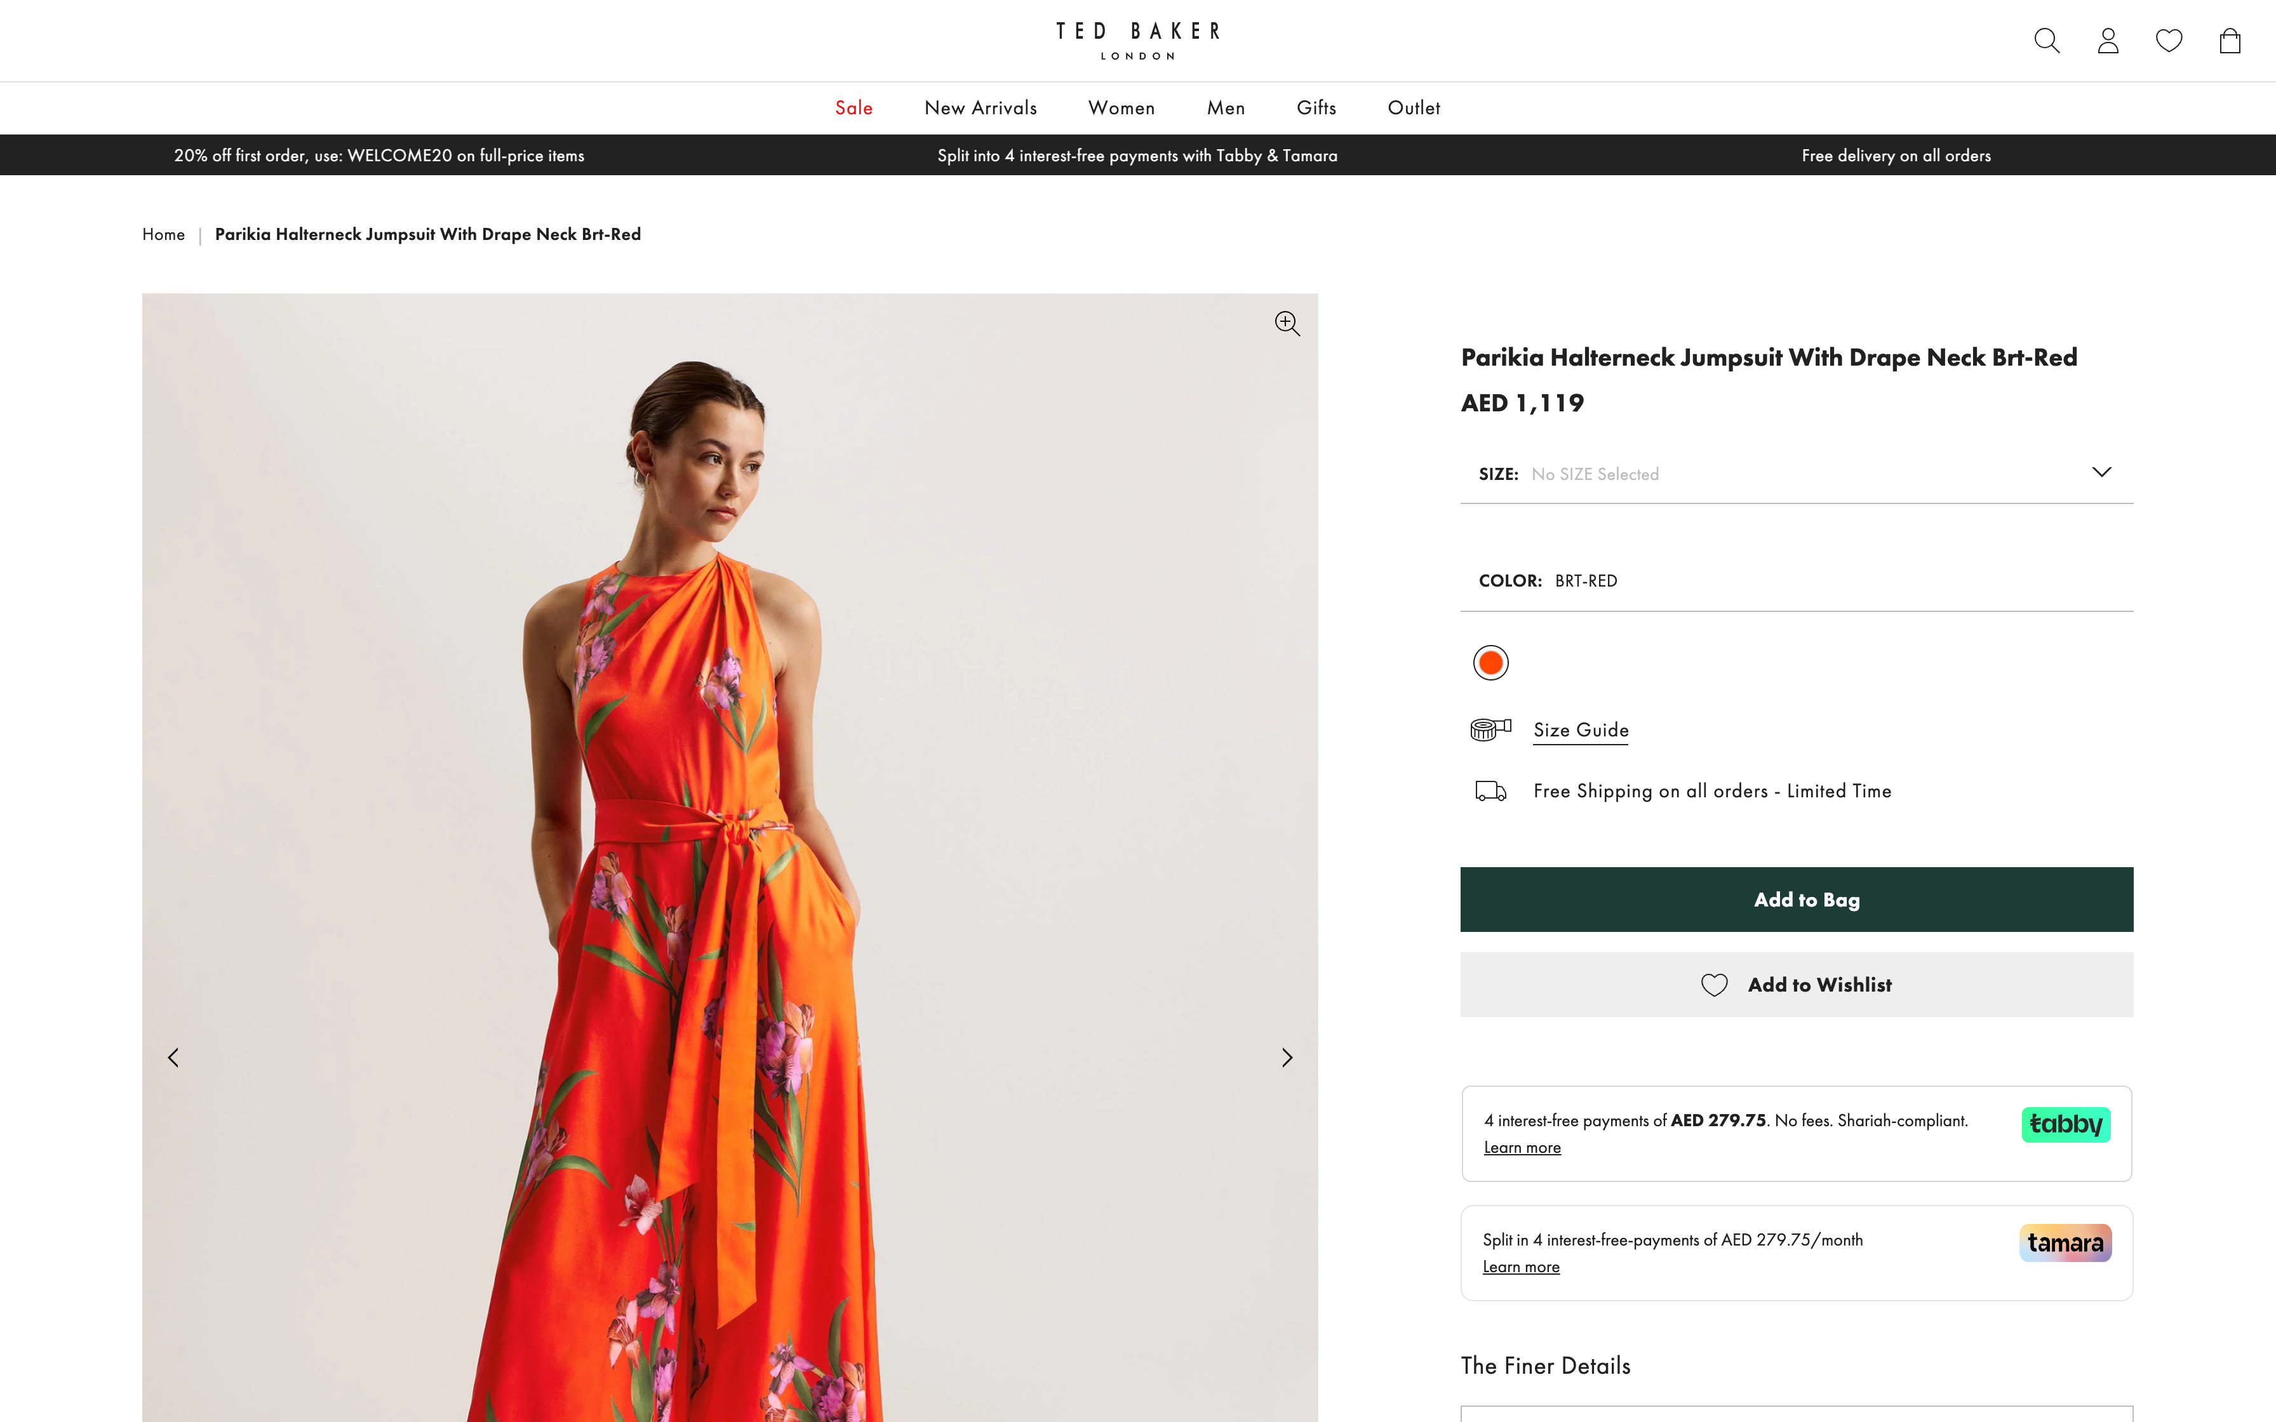Collapse the size chevron arrow
2276x1422 pixels.
(2103, 471)
